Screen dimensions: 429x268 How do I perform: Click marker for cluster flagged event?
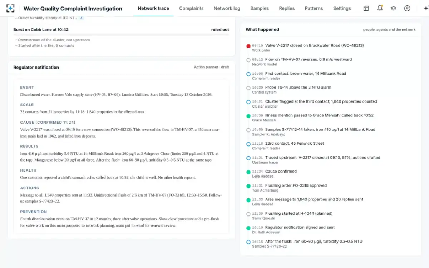click(248, 102)
